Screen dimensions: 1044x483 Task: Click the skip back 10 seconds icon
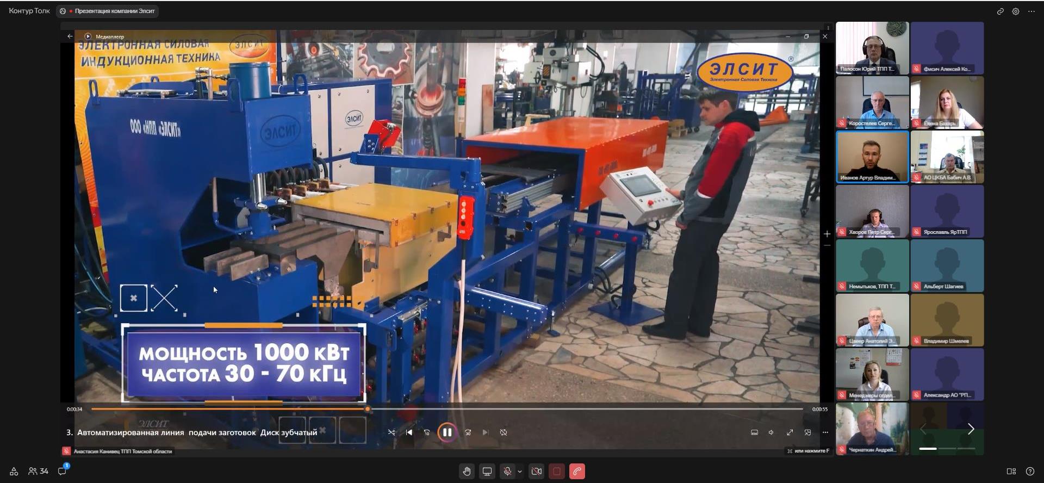coord(427,432)
